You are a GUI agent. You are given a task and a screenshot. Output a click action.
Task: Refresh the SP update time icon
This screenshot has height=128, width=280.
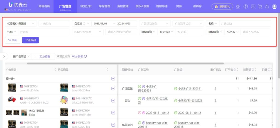(86, 56)
